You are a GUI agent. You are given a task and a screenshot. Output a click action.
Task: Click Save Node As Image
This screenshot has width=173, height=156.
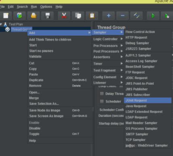pyautogui.click(x=60, y=110)
